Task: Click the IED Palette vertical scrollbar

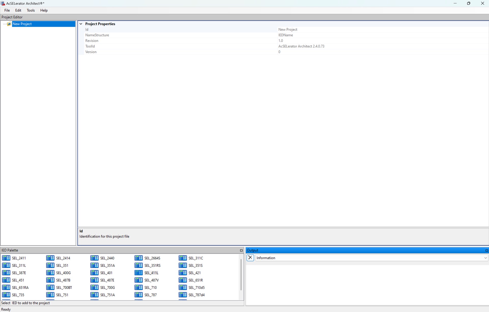Action: (241, 275)
